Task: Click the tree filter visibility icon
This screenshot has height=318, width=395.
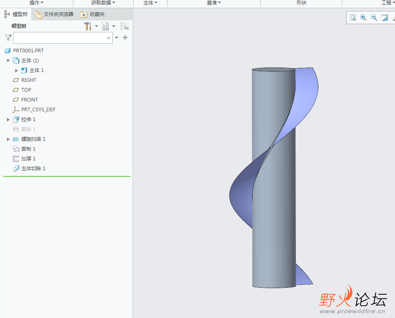Action: (x=125, y=26)
